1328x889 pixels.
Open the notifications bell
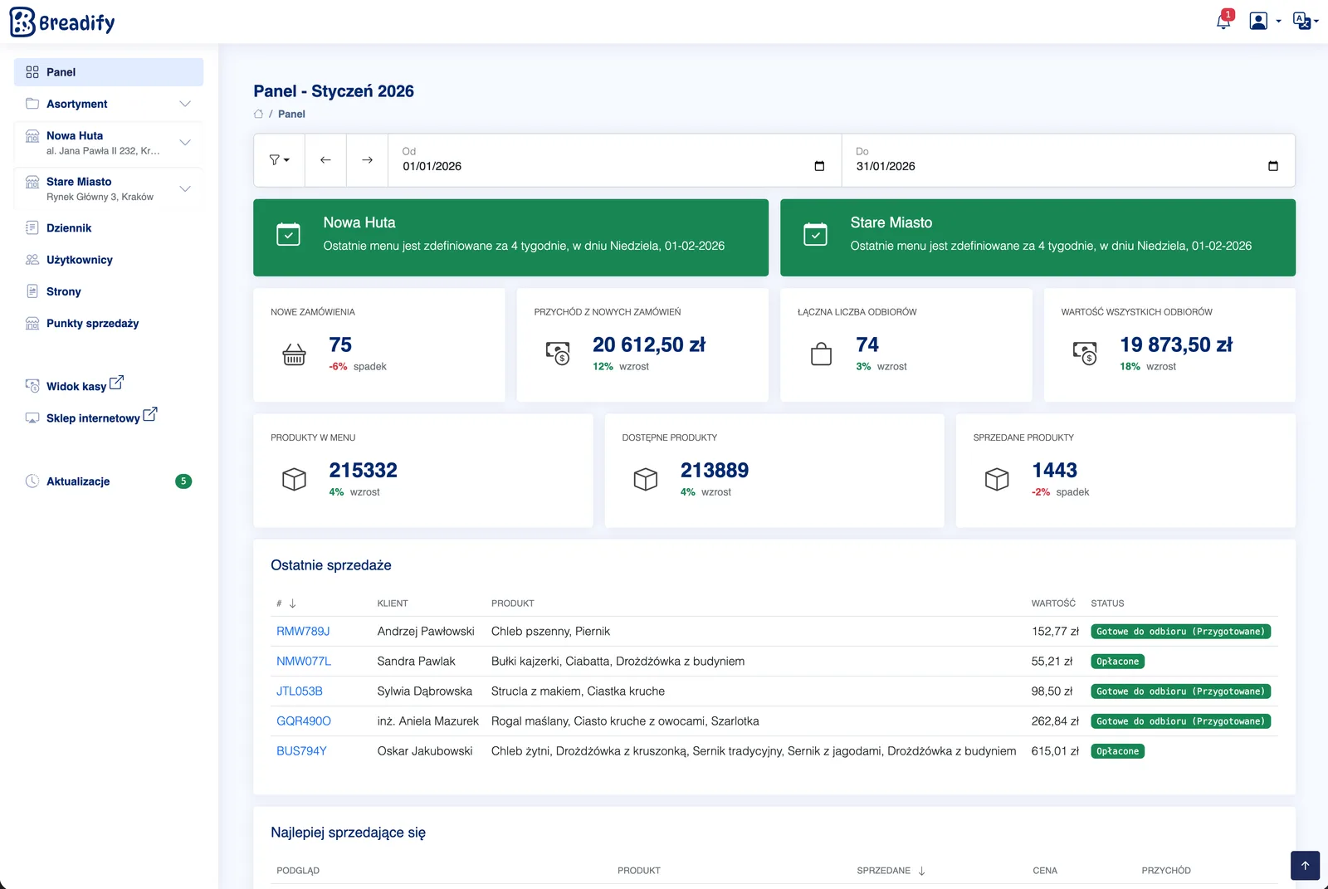[x=1223, y=21]
